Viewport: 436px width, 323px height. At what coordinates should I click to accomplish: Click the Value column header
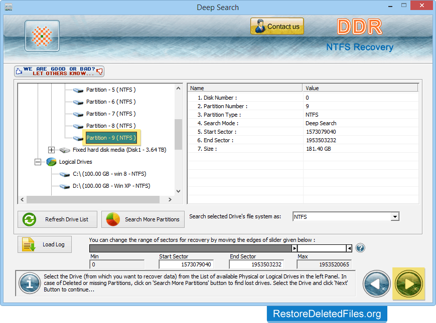[x=360, y=88]
